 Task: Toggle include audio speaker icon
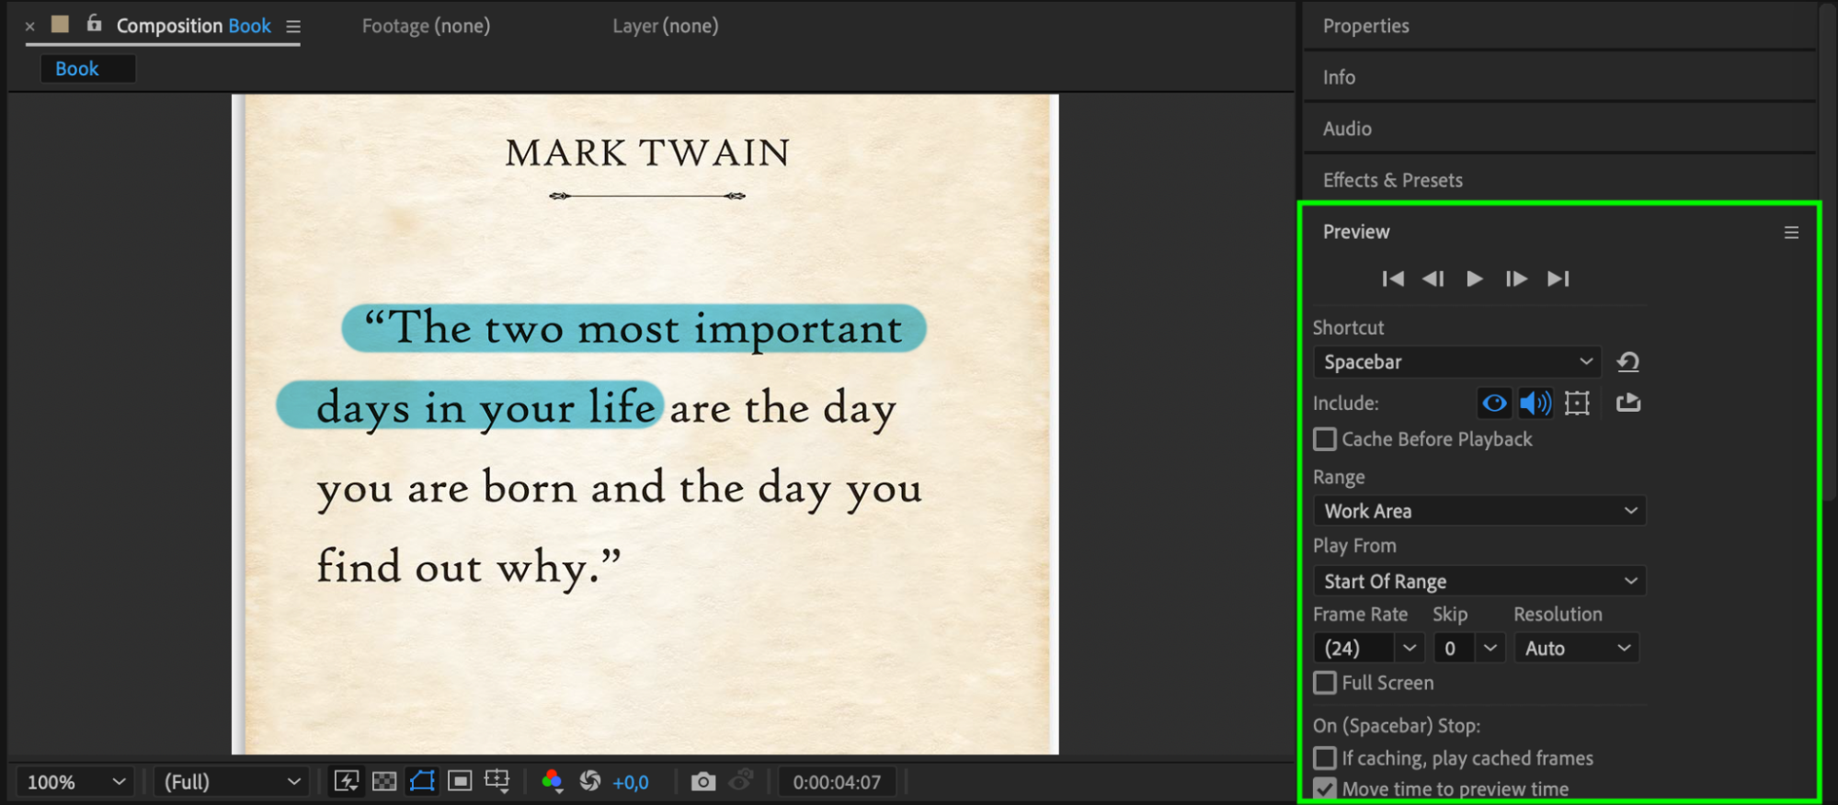pos(1535,402)
